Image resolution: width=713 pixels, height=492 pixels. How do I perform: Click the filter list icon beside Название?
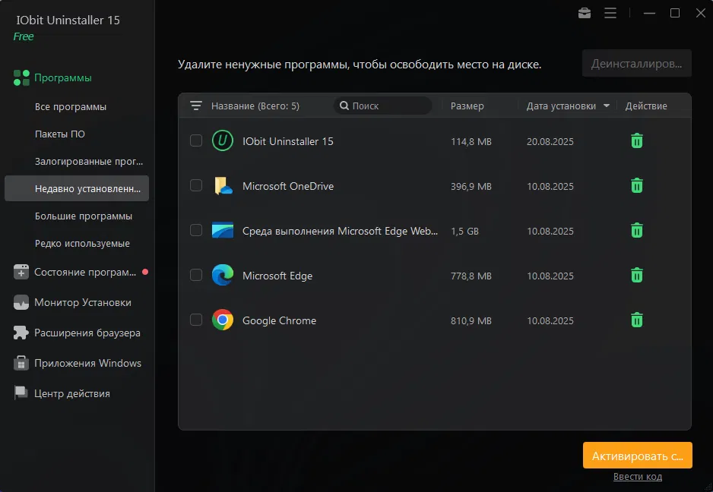196,106
